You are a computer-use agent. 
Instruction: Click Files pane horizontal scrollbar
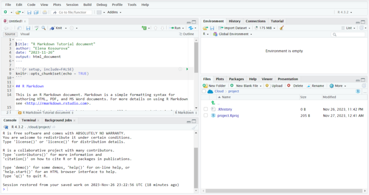[x=284, y=191]
